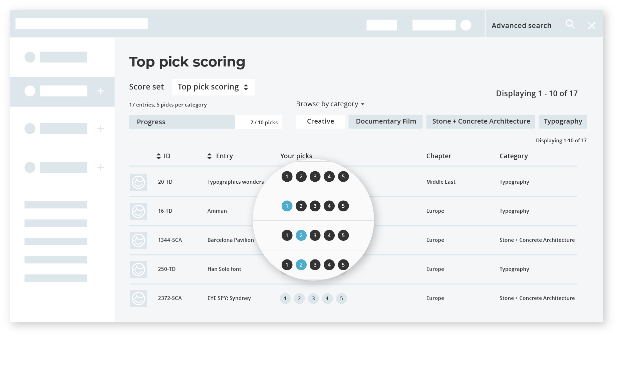The width and height of the screenshot is (618, 375).
Task: Sort entries by ID column arrows
Action: (159, 156)
